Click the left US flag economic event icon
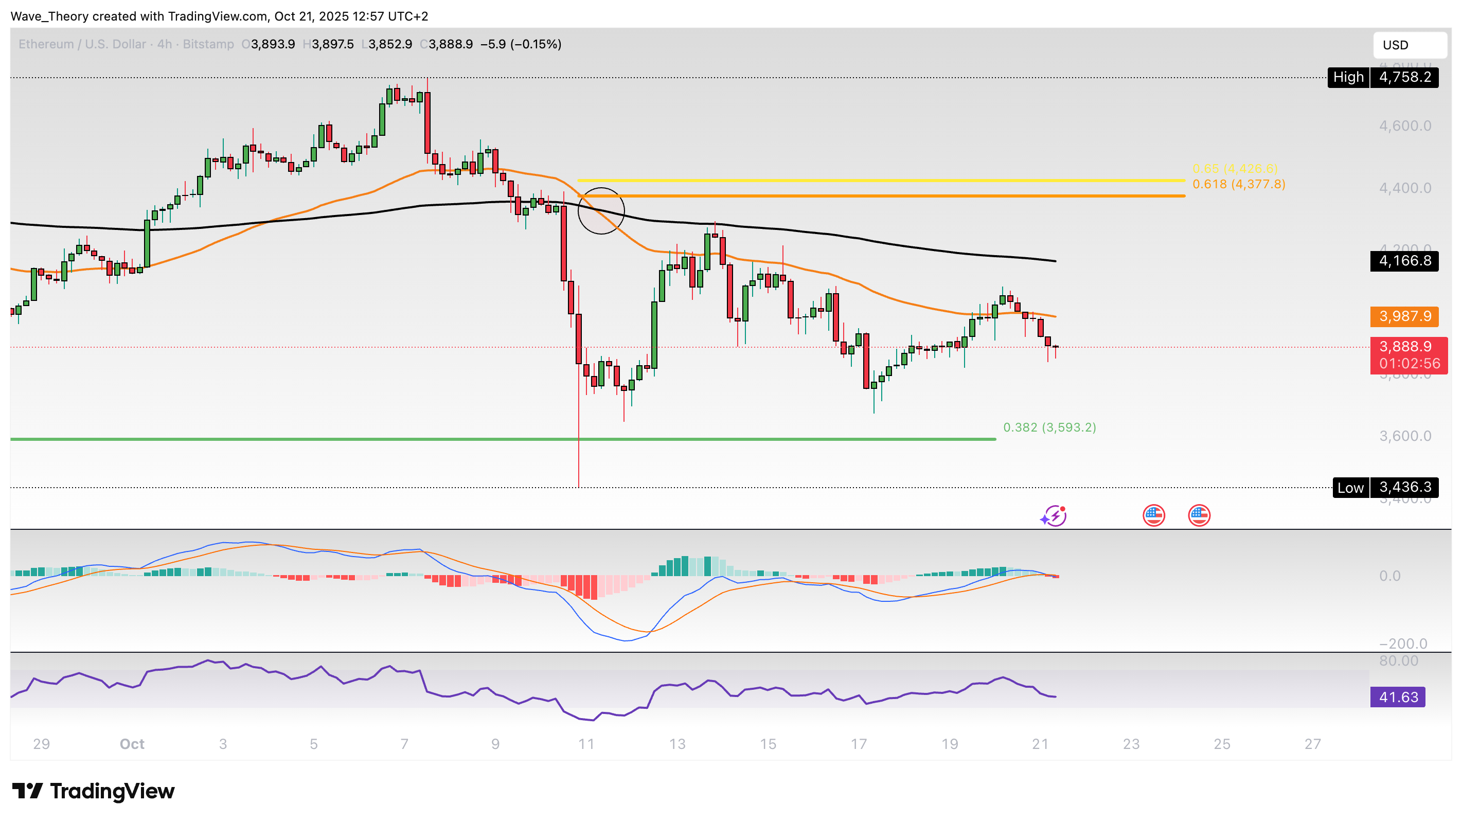This screenshot has height=822, width=1462. [1153, 515]
